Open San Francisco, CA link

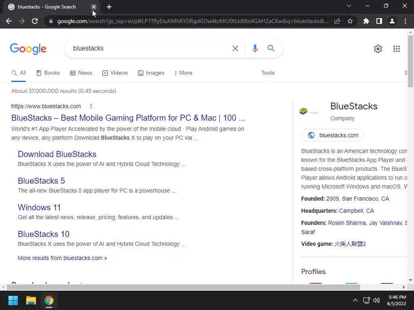[365, 199]
